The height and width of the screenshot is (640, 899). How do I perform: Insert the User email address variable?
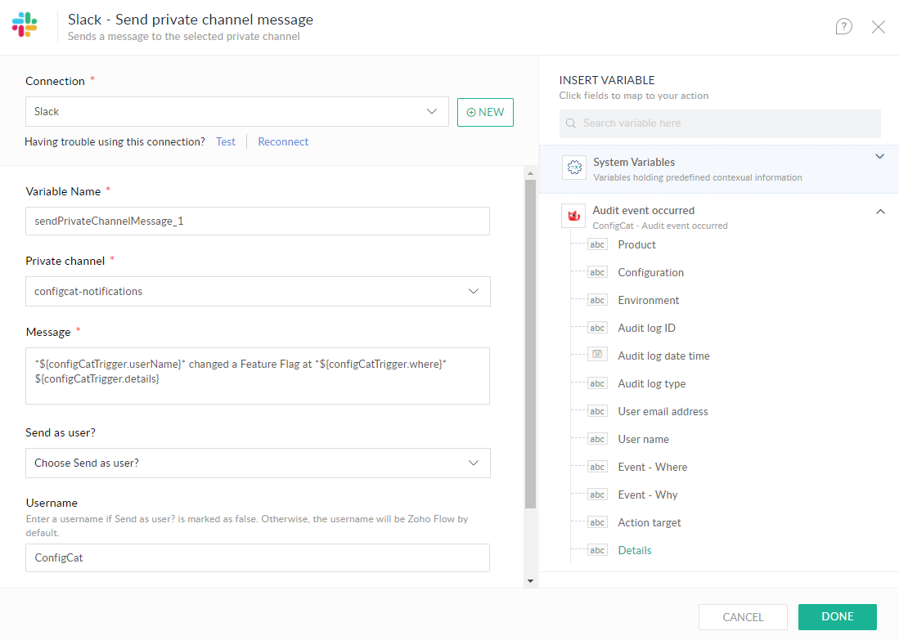point(663,411)
